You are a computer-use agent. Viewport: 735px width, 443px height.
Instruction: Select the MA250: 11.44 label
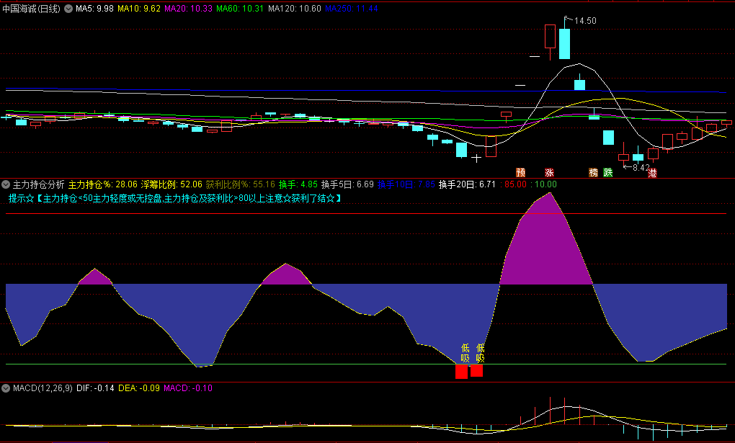(x=352, y=9)
